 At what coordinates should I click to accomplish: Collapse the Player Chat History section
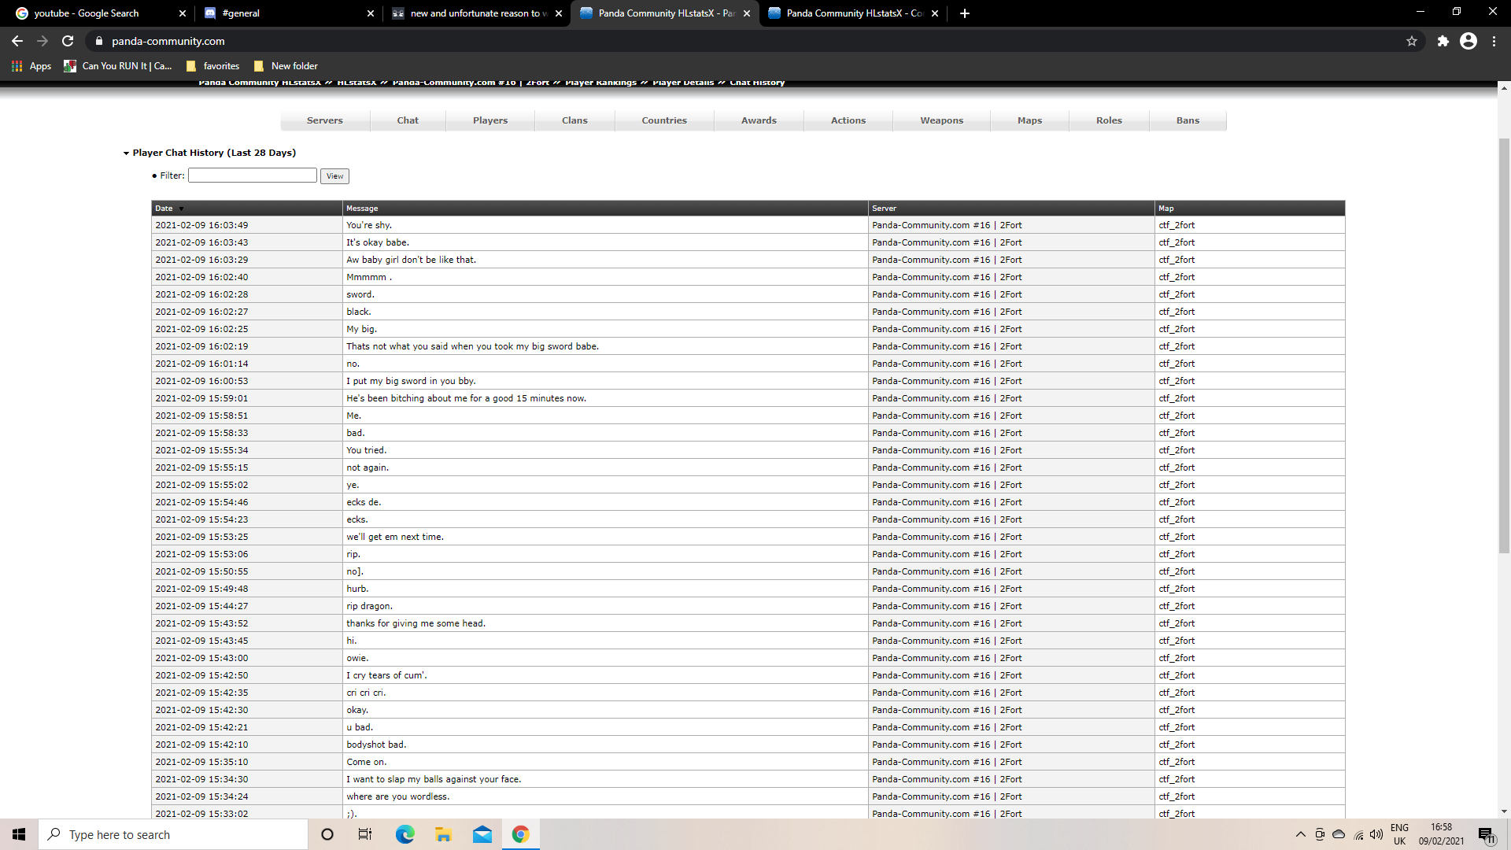point(126,153)
